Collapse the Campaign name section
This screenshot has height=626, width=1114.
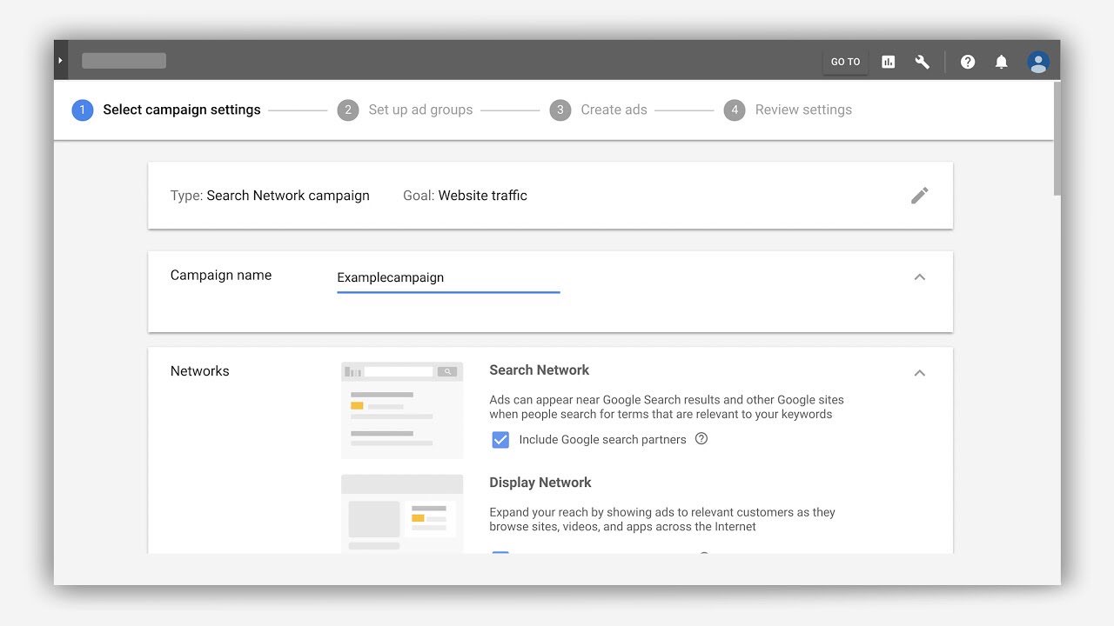pyautogui.click(x=919, y=277)
